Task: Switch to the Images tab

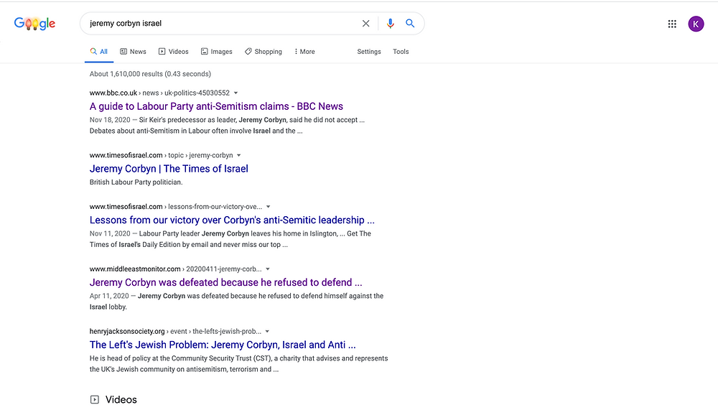Action: 217,52
